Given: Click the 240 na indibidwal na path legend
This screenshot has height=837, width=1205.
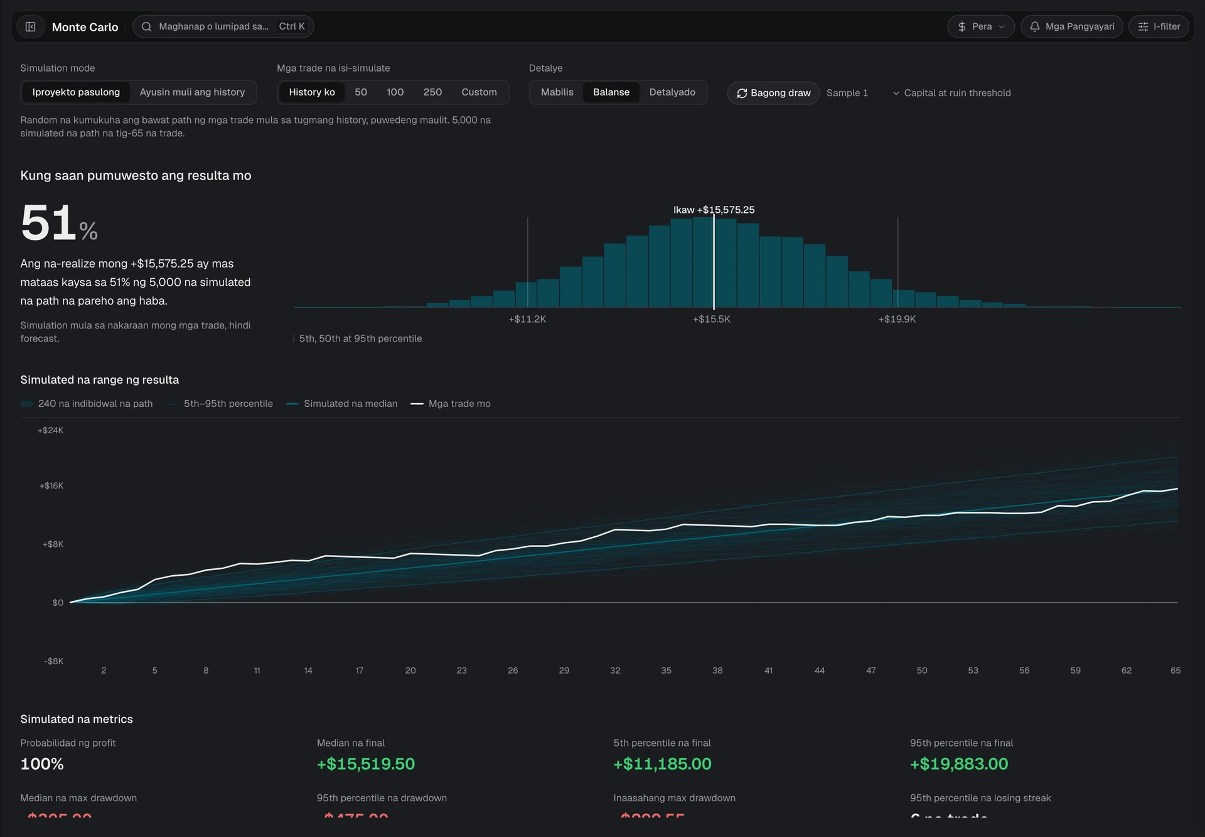Looking at the screenshot, I should click(x=87, y=404).
